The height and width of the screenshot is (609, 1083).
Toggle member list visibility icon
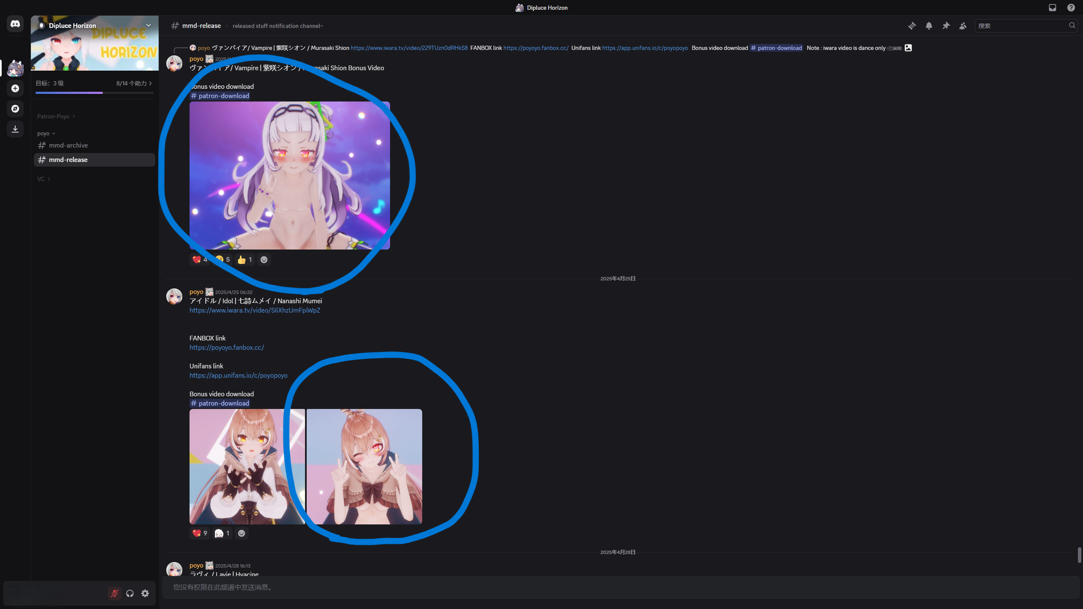click(963, 26)
